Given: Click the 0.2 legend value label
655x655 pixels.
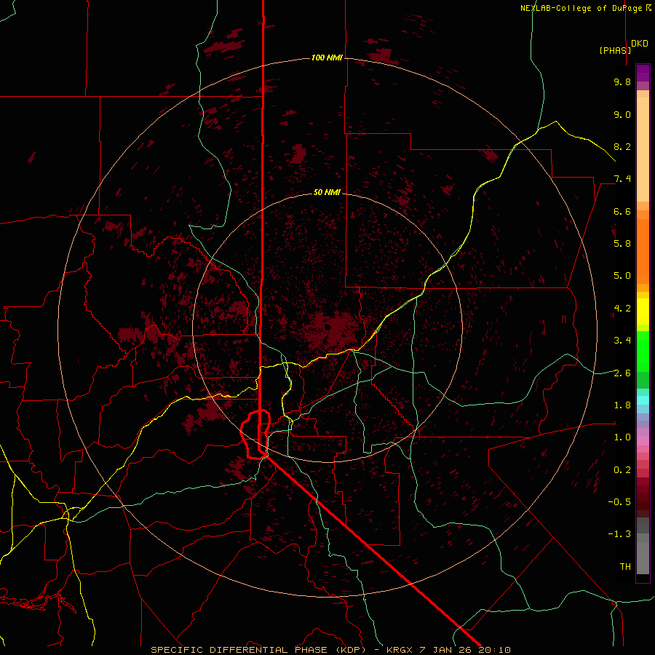Looking at the screenshot, I should (x=622, y=469).
